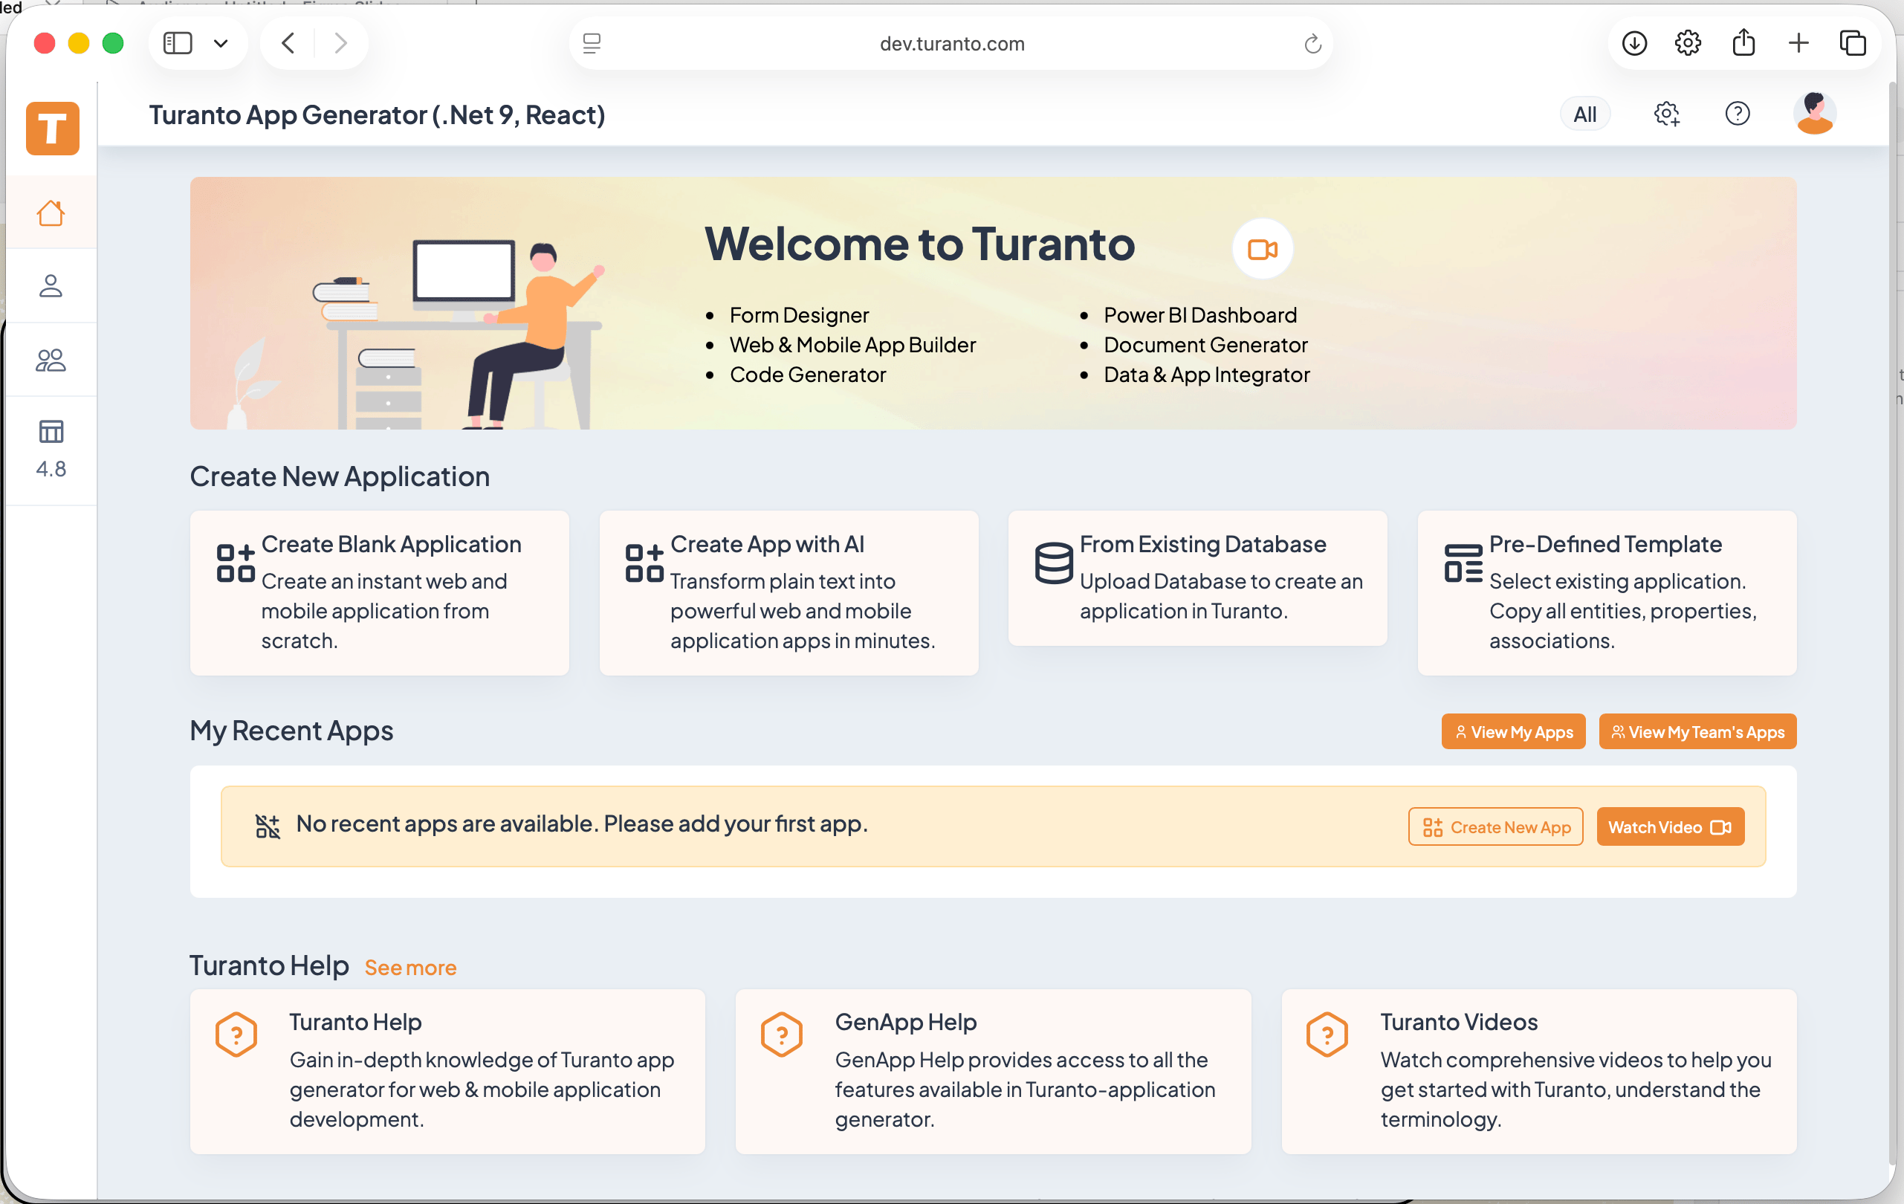The height and width of the screenshot is (1204, 1904).
Task: Click the Turanto orange T logo
Action: click(x=52, y=128)
